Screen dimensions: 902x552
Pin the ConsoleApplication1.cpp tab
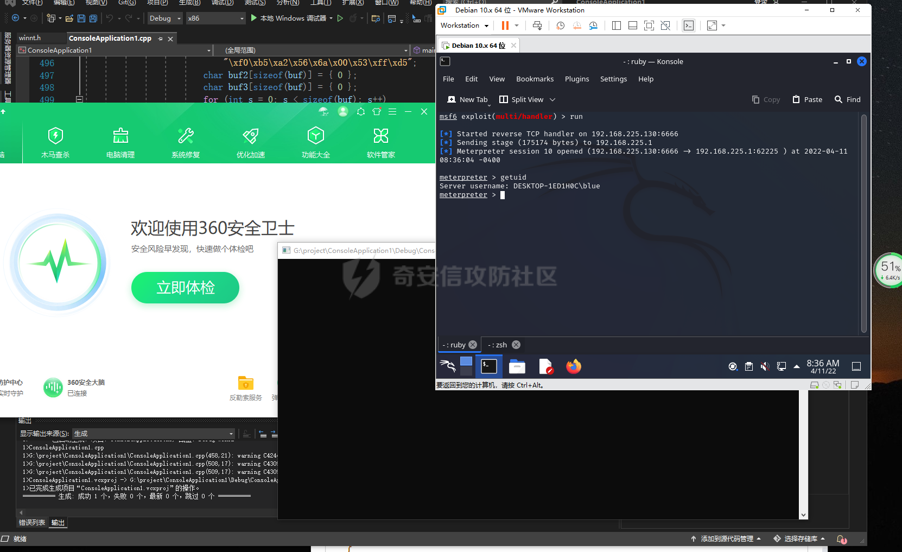160,39
